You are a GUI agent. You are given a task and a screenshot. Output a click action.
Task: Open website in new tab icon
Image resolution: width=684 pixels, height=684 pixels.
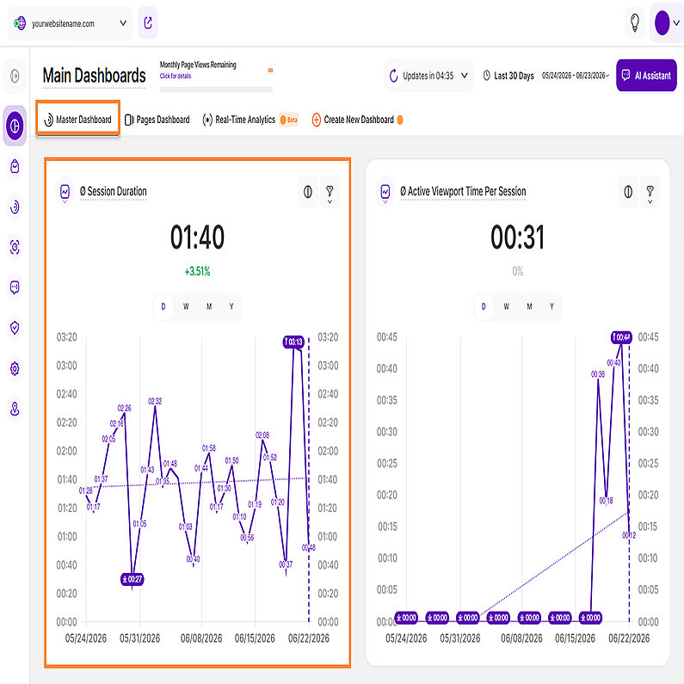pos(148,22)
